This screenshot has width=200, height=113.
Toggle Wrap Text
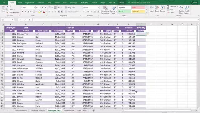click(x=70, y=8)
